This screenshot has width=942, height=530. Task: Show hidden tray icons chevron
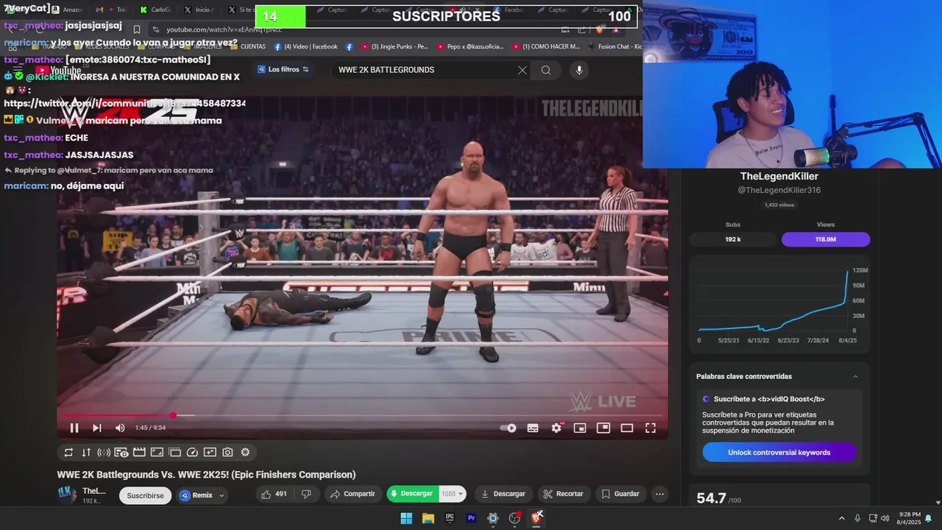(x=842, y=518)
